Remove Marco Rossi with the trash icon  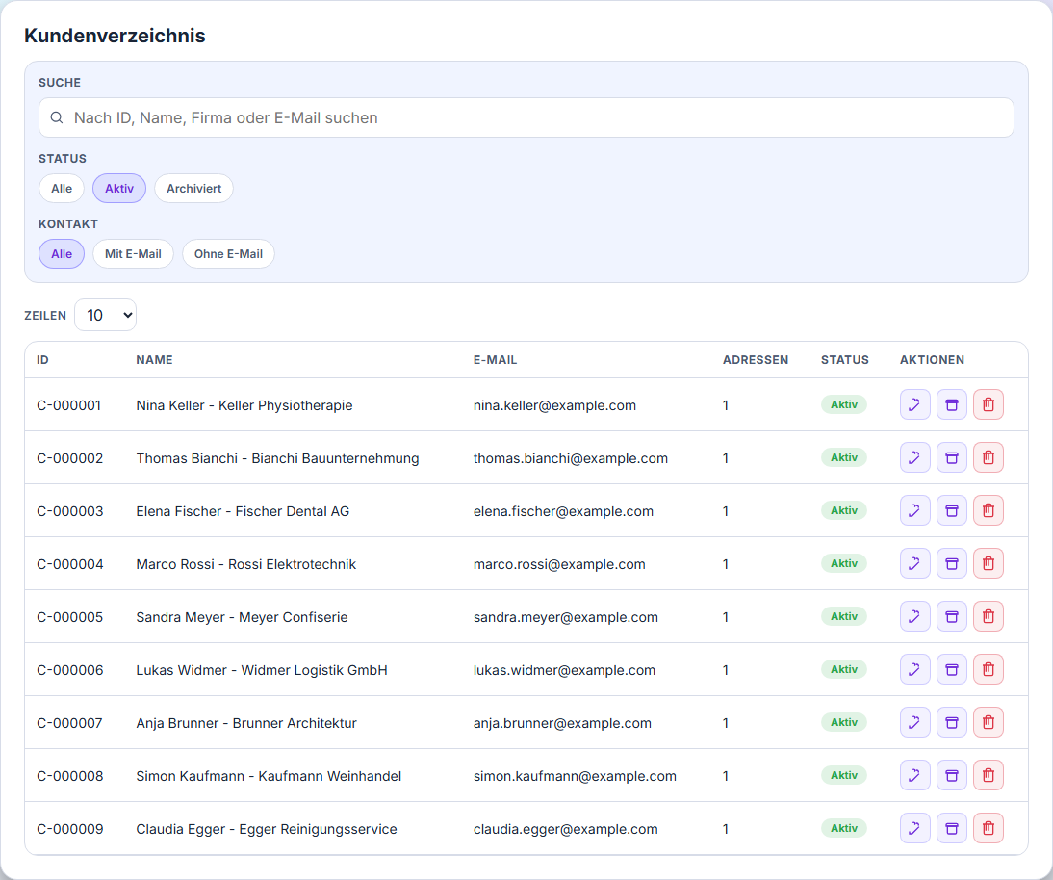(x=989, y=563)
